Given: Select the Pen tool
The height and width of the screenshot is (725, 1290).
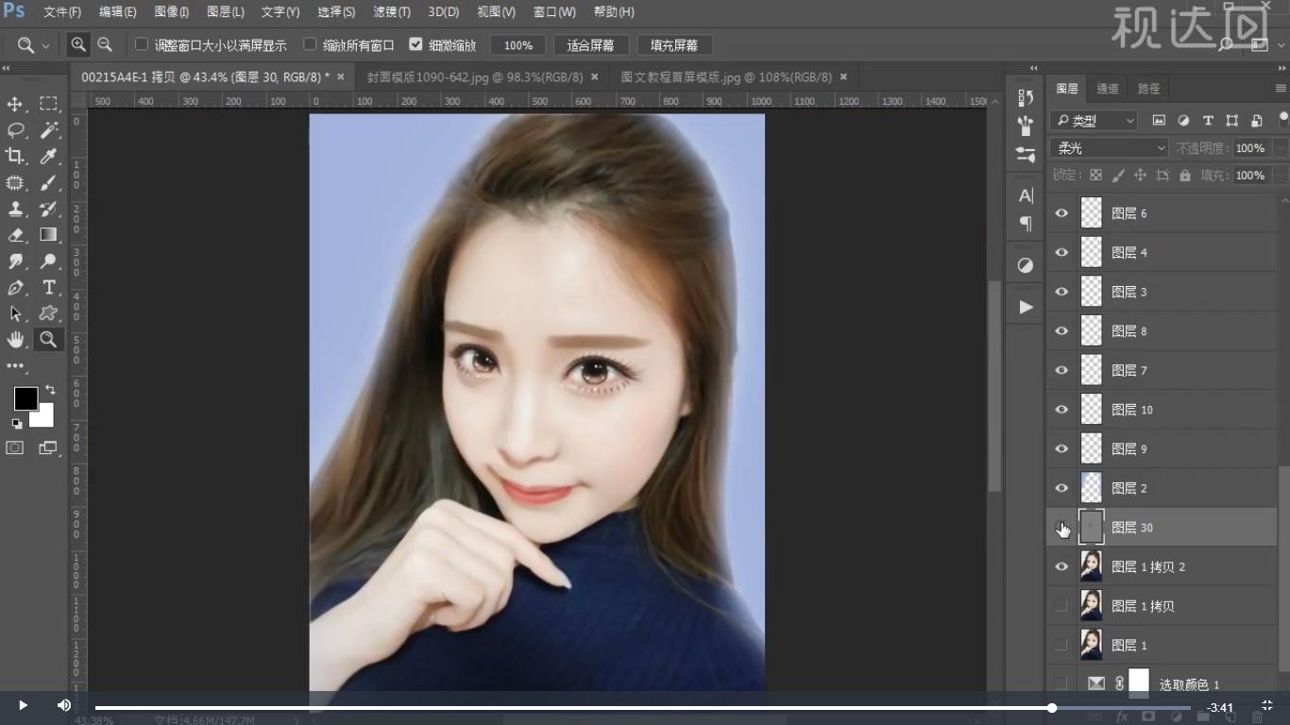Looking at the screenshot, I should click(x=15, y=288).
